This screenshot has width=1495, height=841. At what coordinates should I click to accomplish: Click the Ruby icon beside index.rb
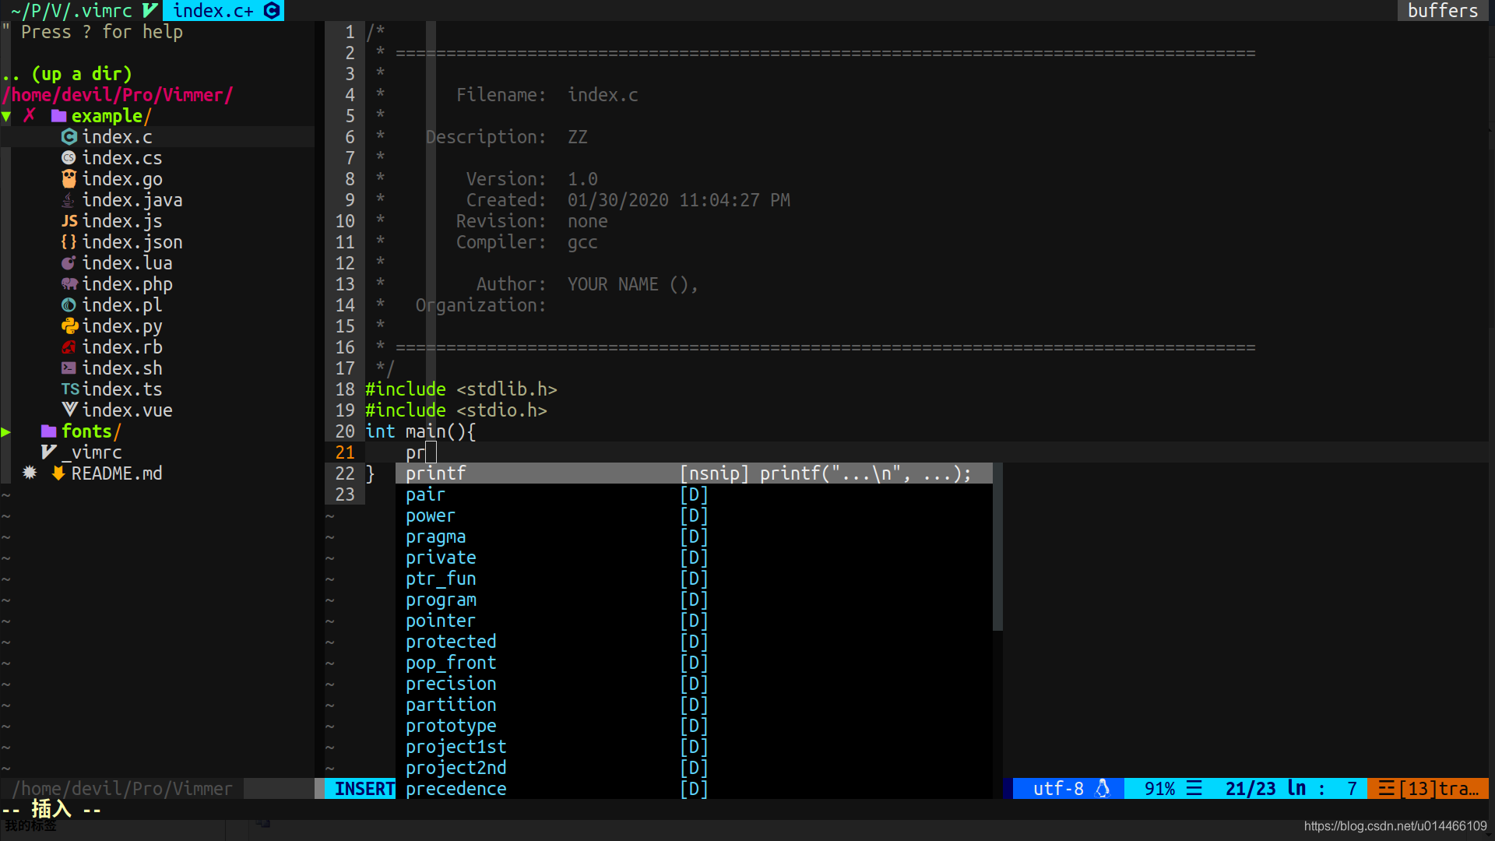69,347
